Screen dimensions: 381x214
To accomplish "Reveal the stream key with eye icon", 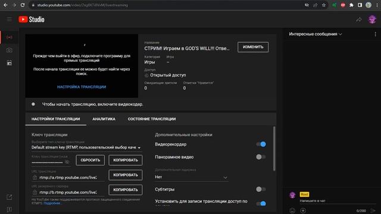I will [x=67, y=162].
